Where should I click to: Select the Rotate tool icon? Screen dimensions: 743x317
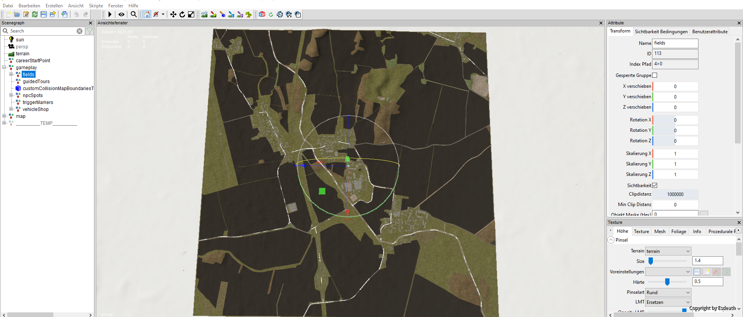point(182,14)
